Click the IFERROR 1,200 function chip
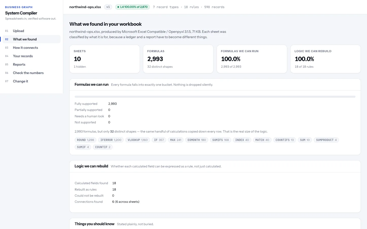Screen dimensions: 367x229 (x=111, y=140)
